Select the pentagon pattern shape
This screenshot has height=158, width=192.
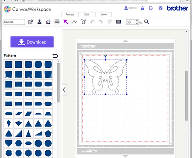[x=48, y=133]
